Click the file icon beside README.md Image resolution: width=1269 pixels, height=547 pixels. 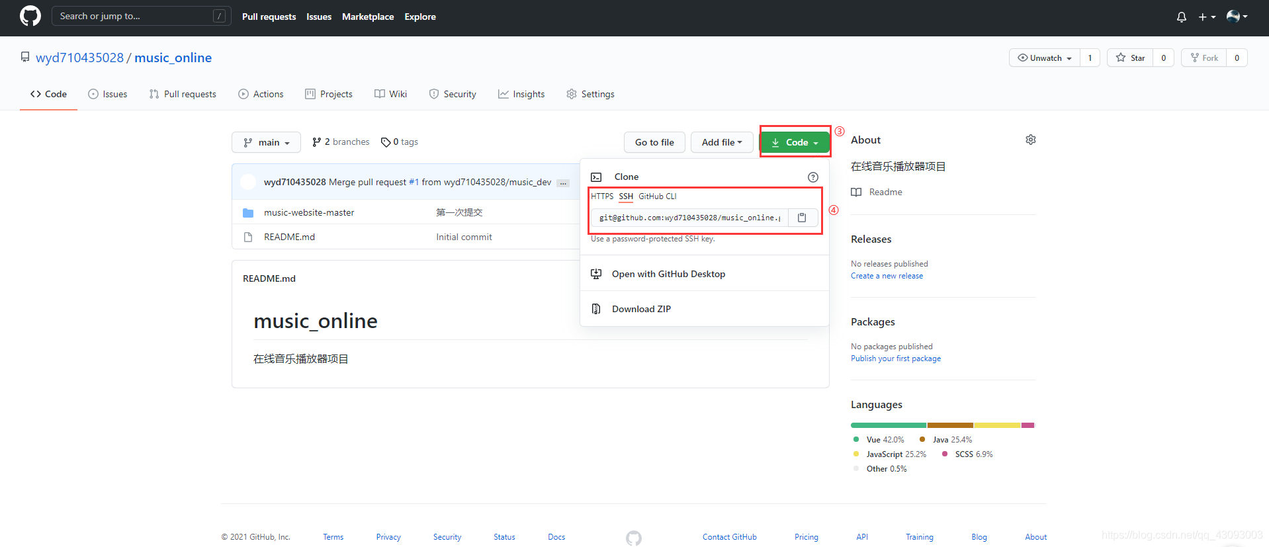click(x=248, y=237)
